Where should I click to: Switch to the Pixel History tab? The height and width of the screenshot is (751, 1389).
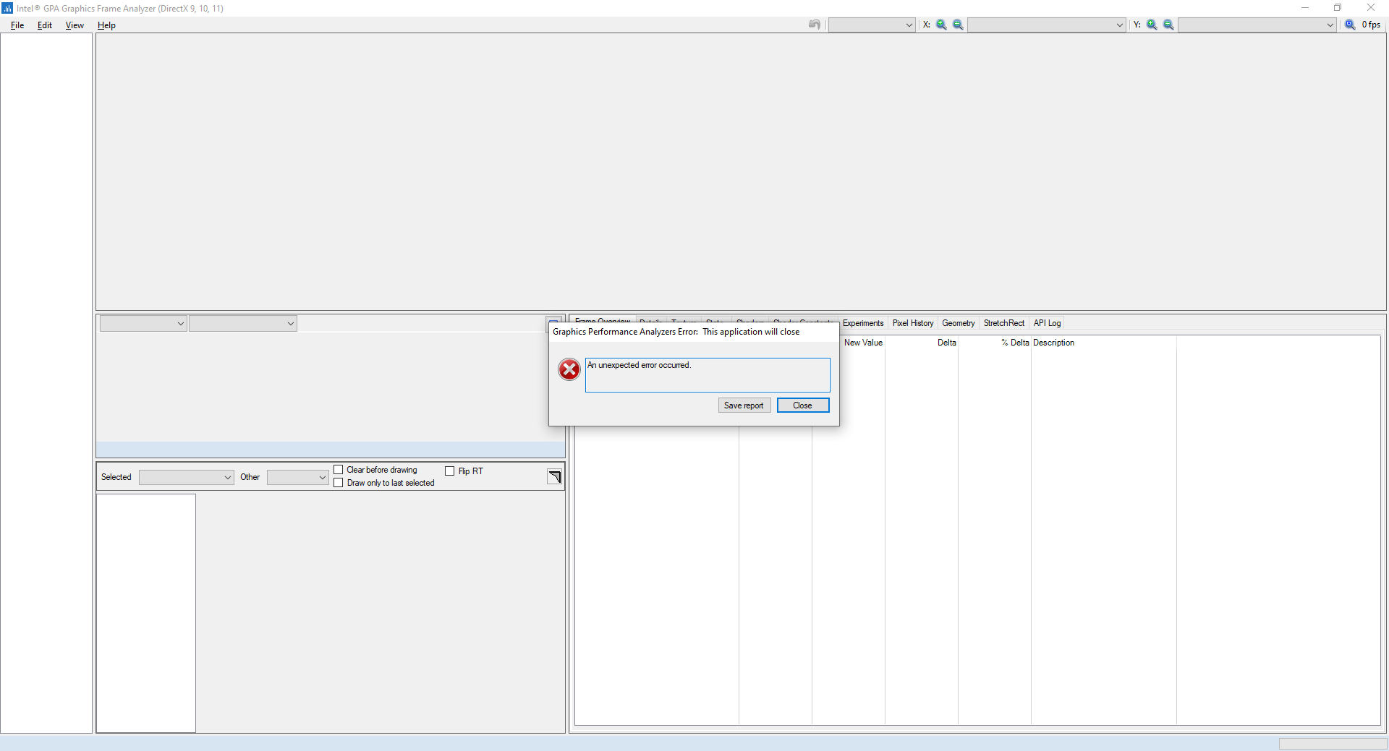[912, 323]
